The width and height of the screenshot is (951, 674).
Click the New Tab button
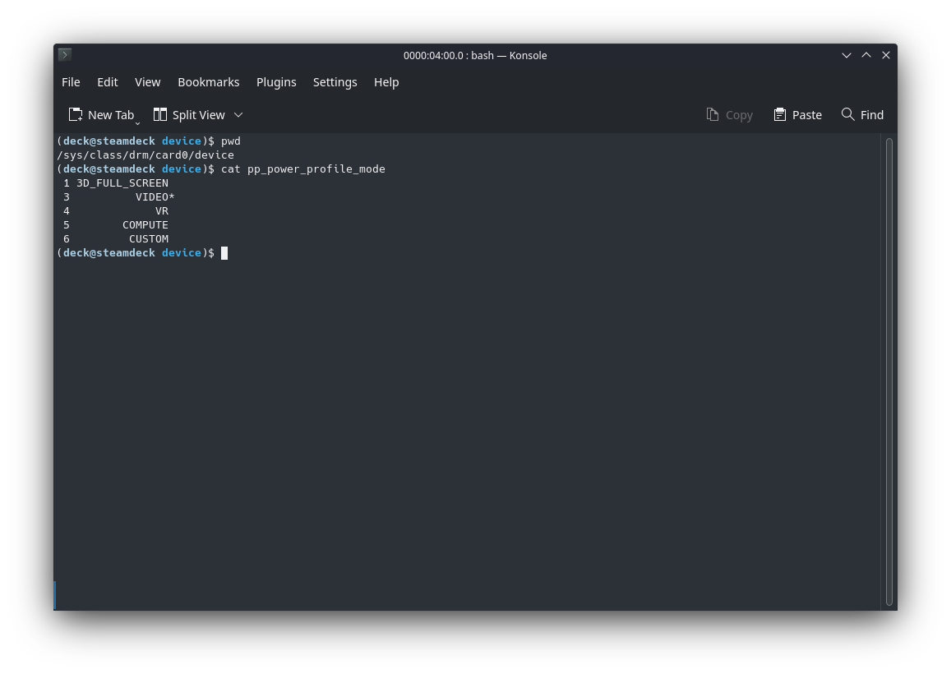point(102,114)
